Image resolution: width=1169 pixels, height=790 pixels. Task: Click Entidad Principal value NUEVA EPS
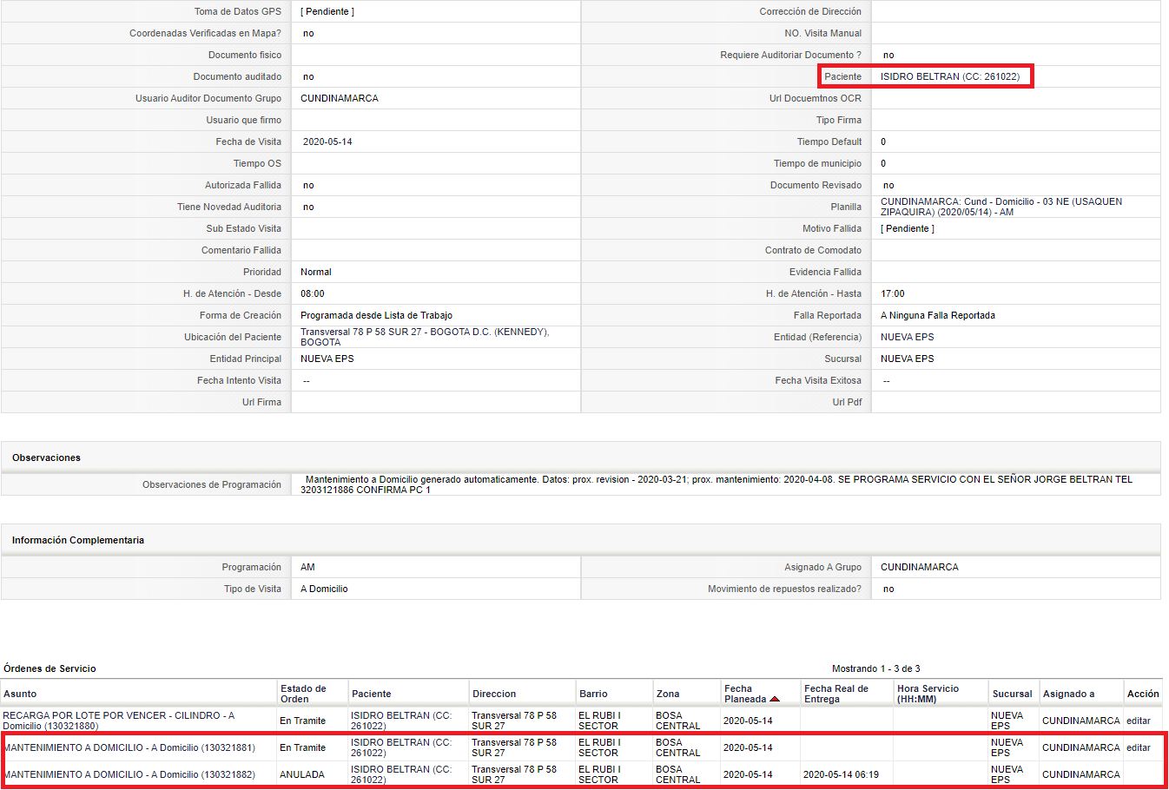327,359
